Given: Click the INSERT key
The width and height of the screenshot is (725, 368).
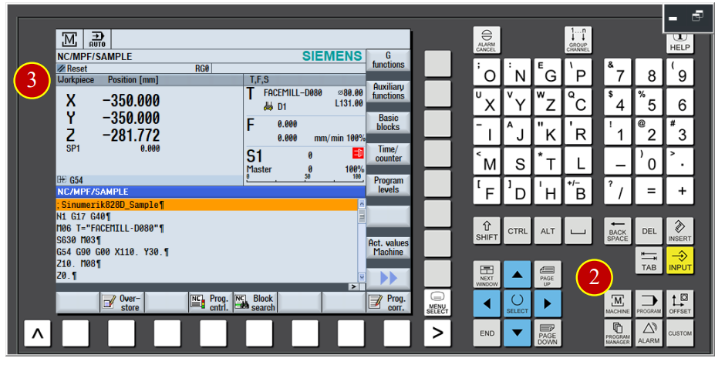Looking at the screenshot, I should pos(679,231).
